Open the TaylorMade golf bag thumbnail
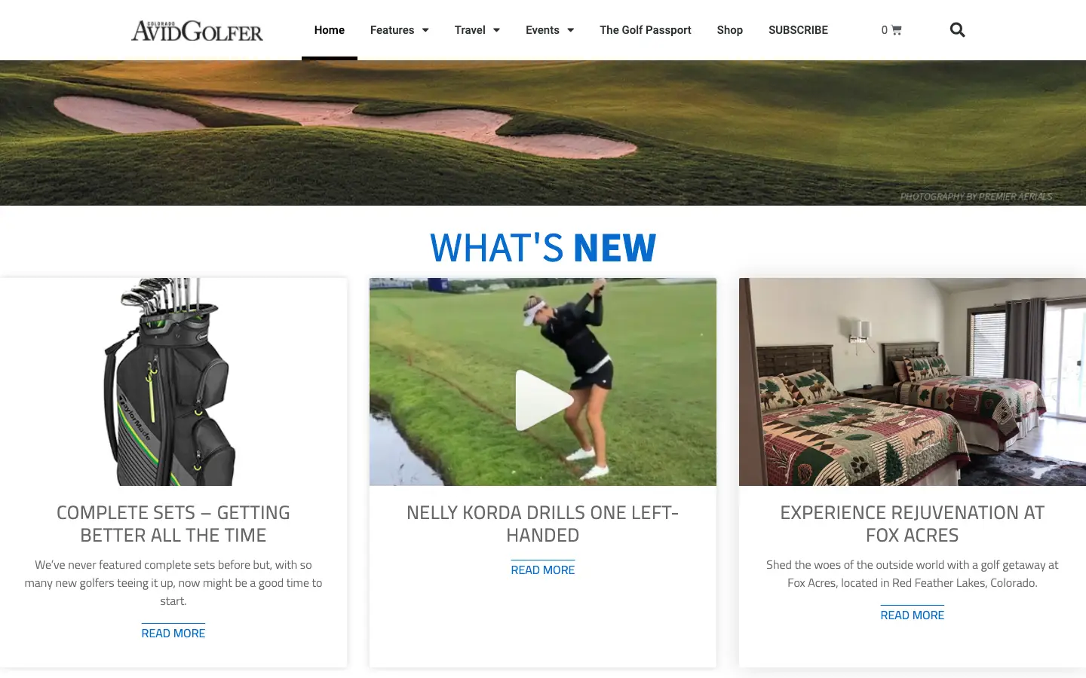1086x678 pixels. click(173, 382)
